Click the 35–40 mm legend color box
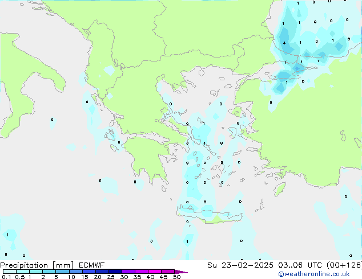Image resolution: width=362 pixels, height=279 pixels. click(x=141, y=272)
